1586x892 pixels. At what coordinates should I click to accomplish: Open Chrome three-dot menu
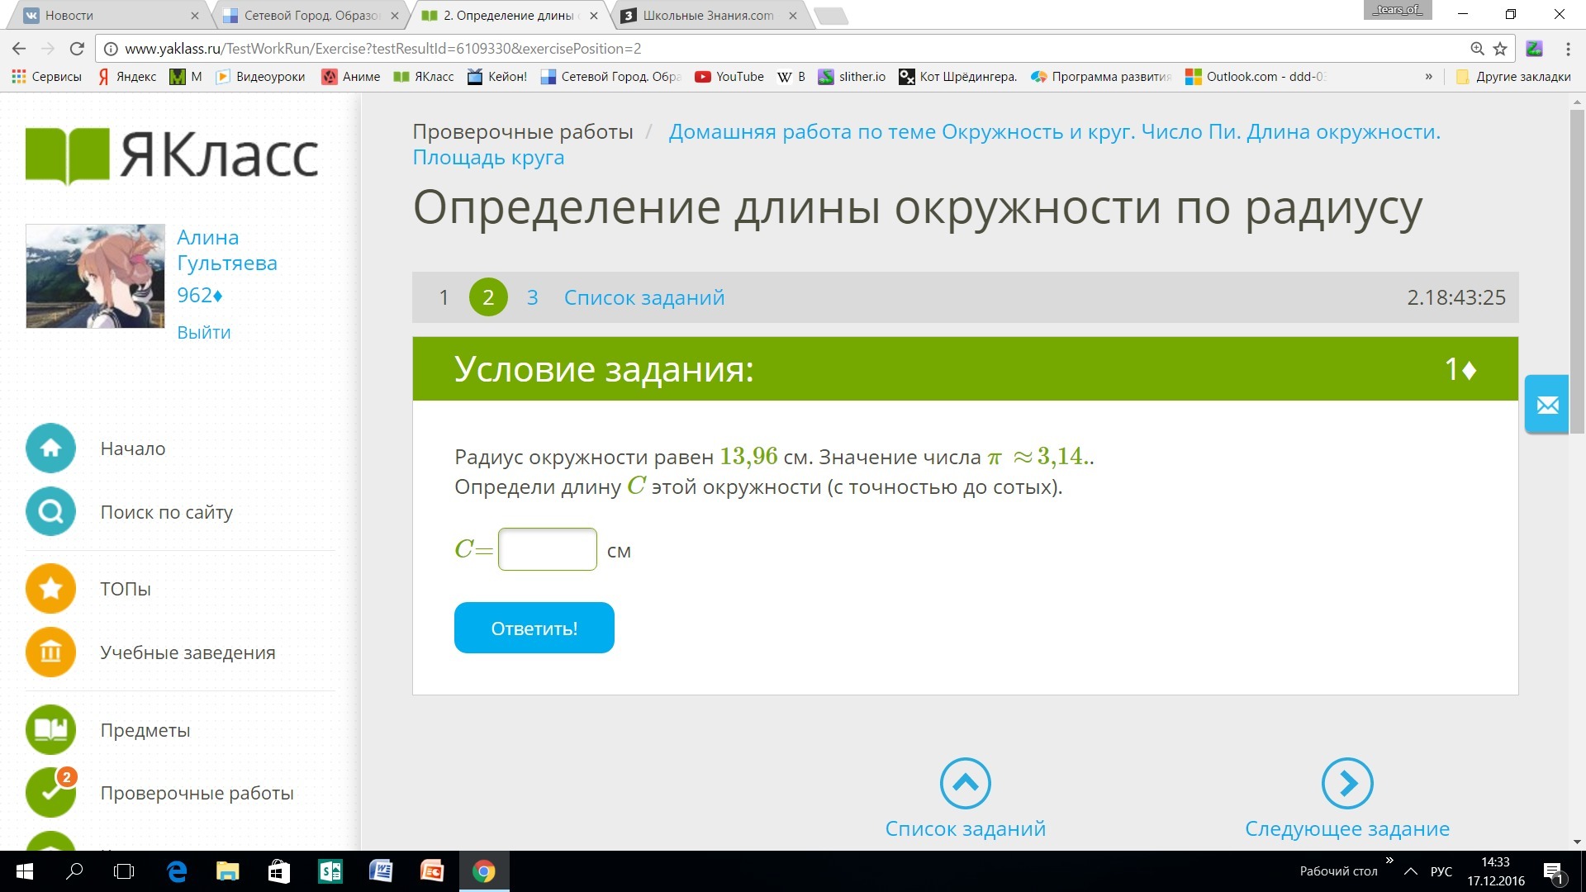coord(1567,49)
